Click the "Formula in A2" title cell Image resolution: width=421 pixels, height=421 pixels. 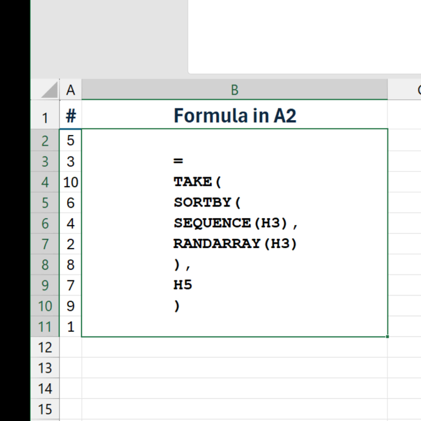[234, 116]
